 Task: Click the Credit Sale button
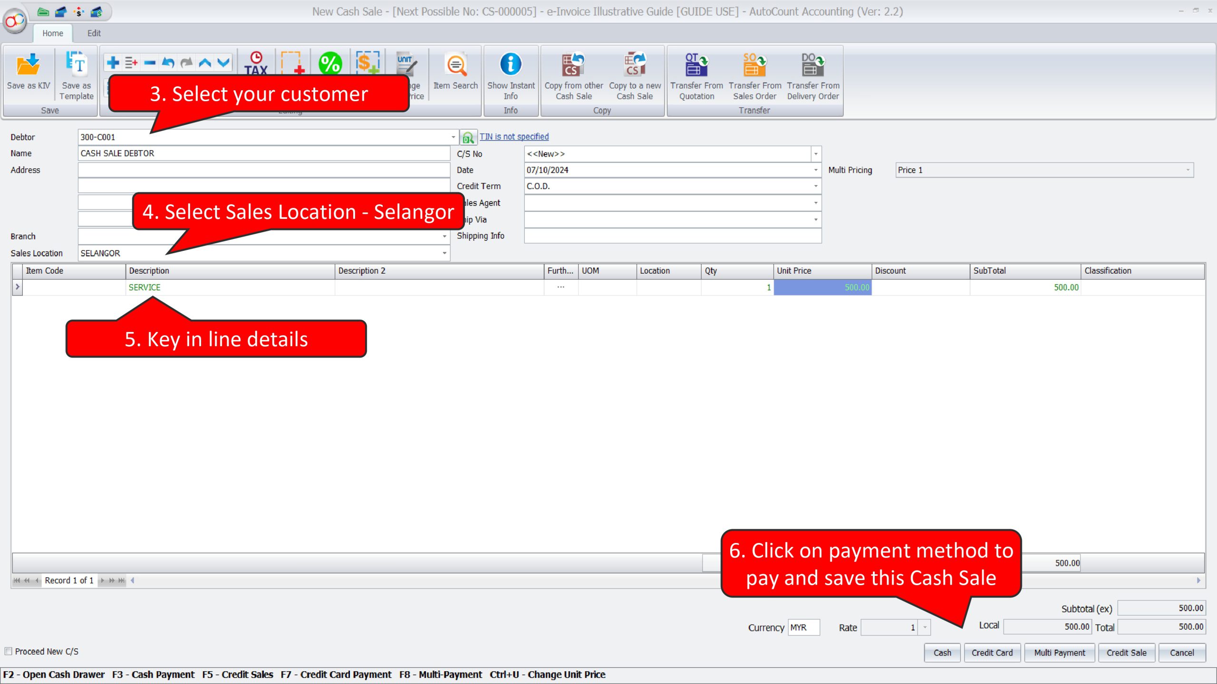[x=1126, y=653]
